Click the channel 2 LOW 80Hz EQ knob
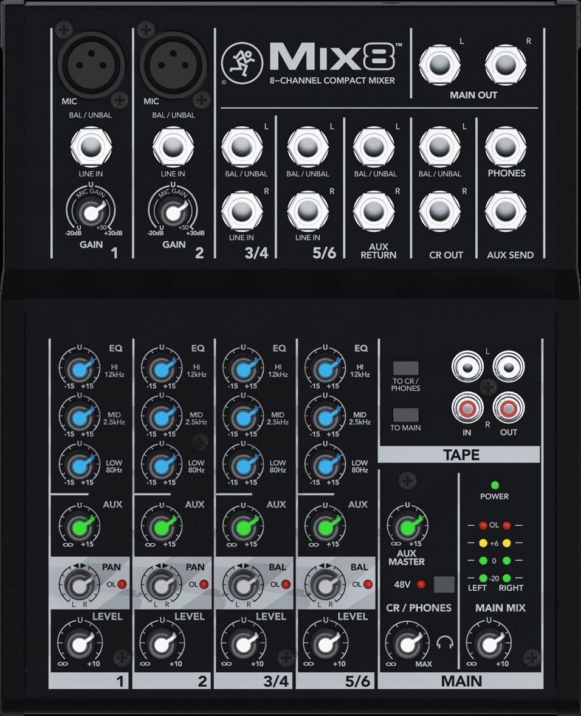Image resolution: width=581 pixels, height=716 pixels. tap(161, 466)
